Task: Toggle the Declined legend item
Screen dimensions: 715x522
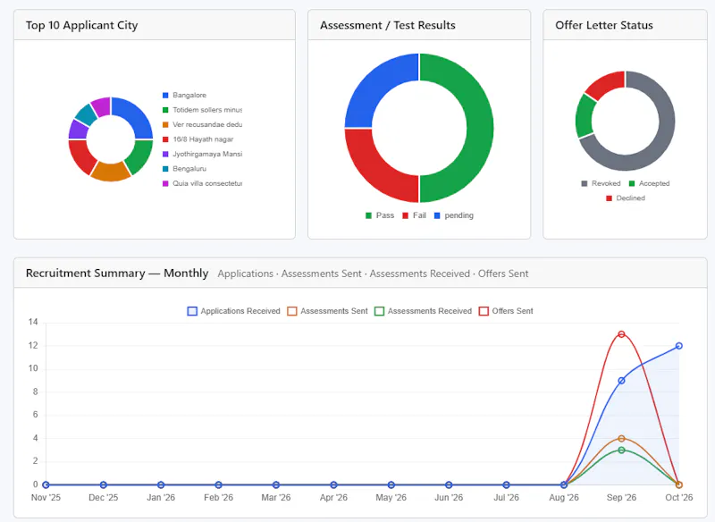Action: (625, 198)
